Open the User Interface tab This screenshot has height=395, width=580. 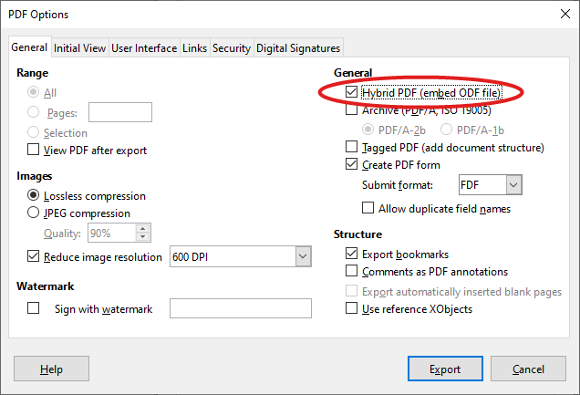point(144,48)
